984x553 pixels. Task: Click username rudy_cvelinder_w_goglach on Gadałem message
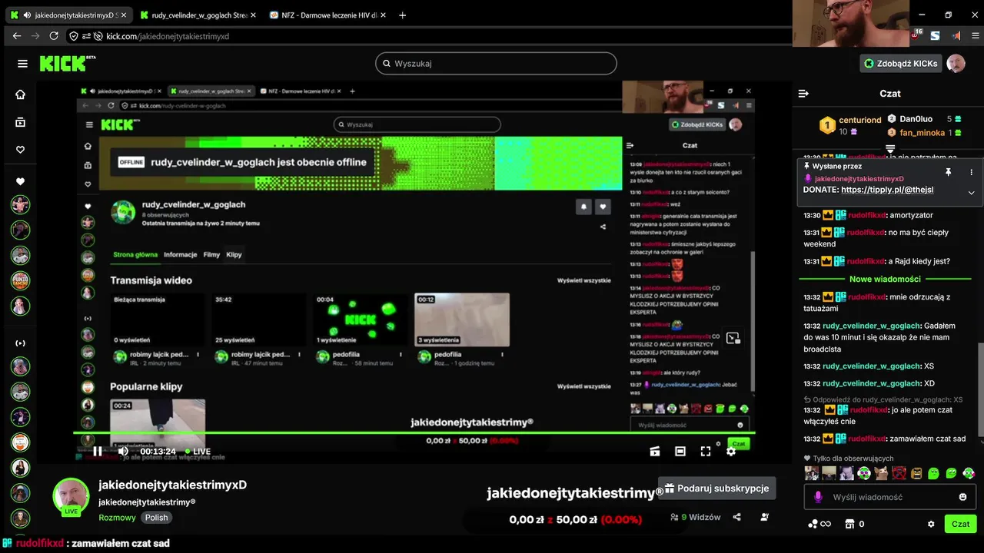[x=871, y=326]
